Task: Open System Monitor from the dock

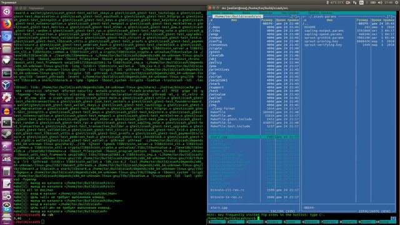Action: (6, 74)
